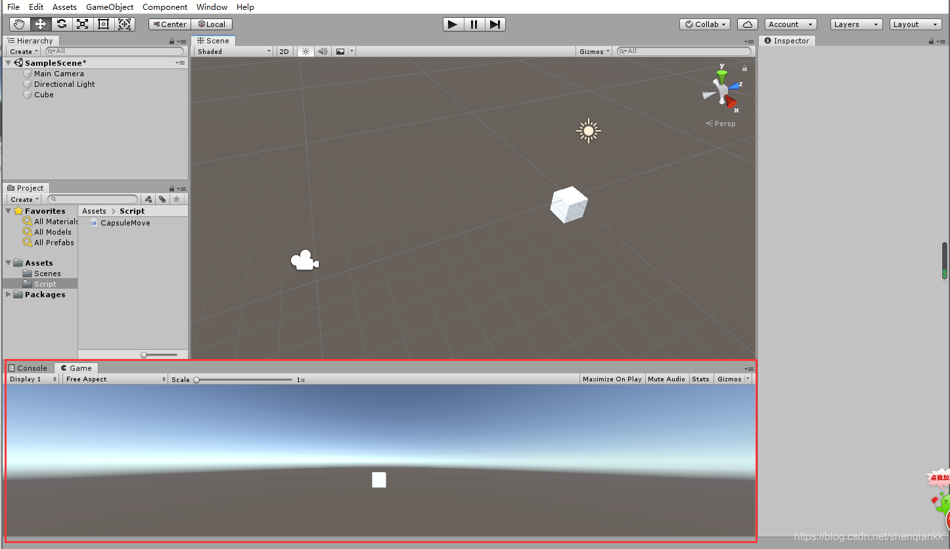The height and width of the screenshot is (549, 950).
Task: Toggle scene effects image icon
Action: click(340, 51)
